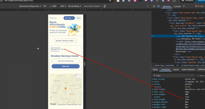Toggle the Show all checkbox
Screen dimensions: 205x109
(198, 76)
